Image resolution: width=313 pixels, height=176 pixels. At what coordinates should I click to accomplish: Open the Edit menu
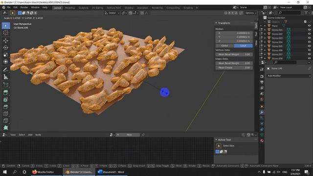pos(15,8)
